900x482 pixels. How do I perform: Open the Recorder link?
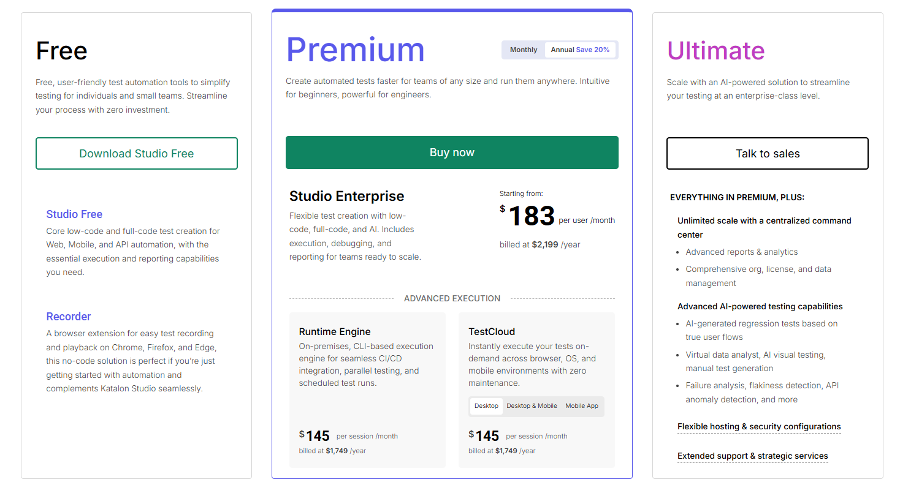point(69,317)
